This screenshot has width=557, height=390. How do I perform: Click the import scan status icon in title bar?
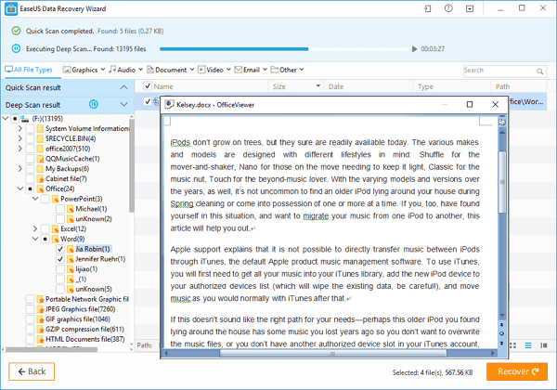428,8
